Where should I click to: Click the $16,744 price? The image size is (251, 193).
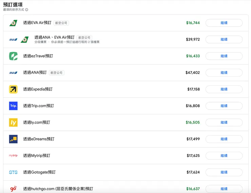coord(193,23)
